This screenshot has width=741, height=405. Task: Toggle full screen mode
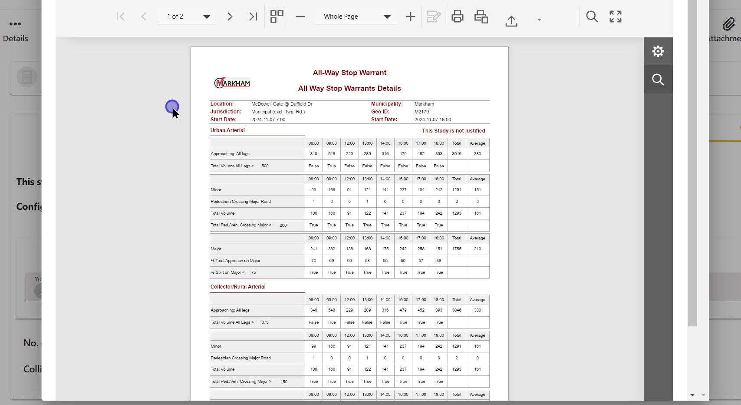[615, 17]
